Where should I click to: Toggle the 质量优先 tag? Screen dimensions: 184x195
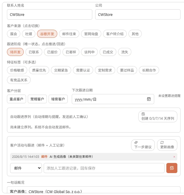click(x=39, y=70)
